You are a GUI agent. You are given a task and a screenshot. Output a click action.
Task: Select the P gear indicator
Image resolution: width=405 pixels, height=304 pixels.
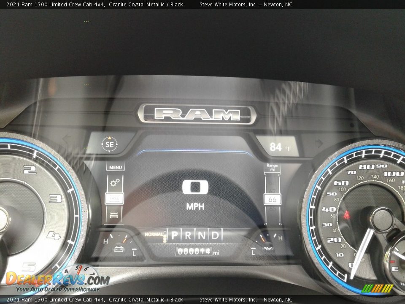(175, 235)
